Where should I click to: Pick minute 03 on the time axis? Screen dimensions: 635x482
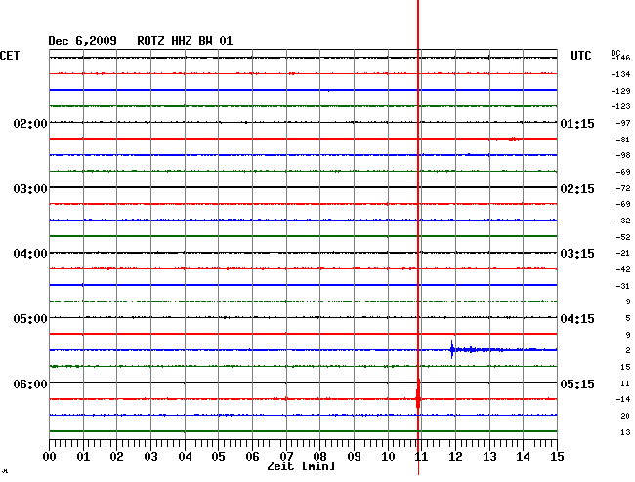(x=150, y=456)
